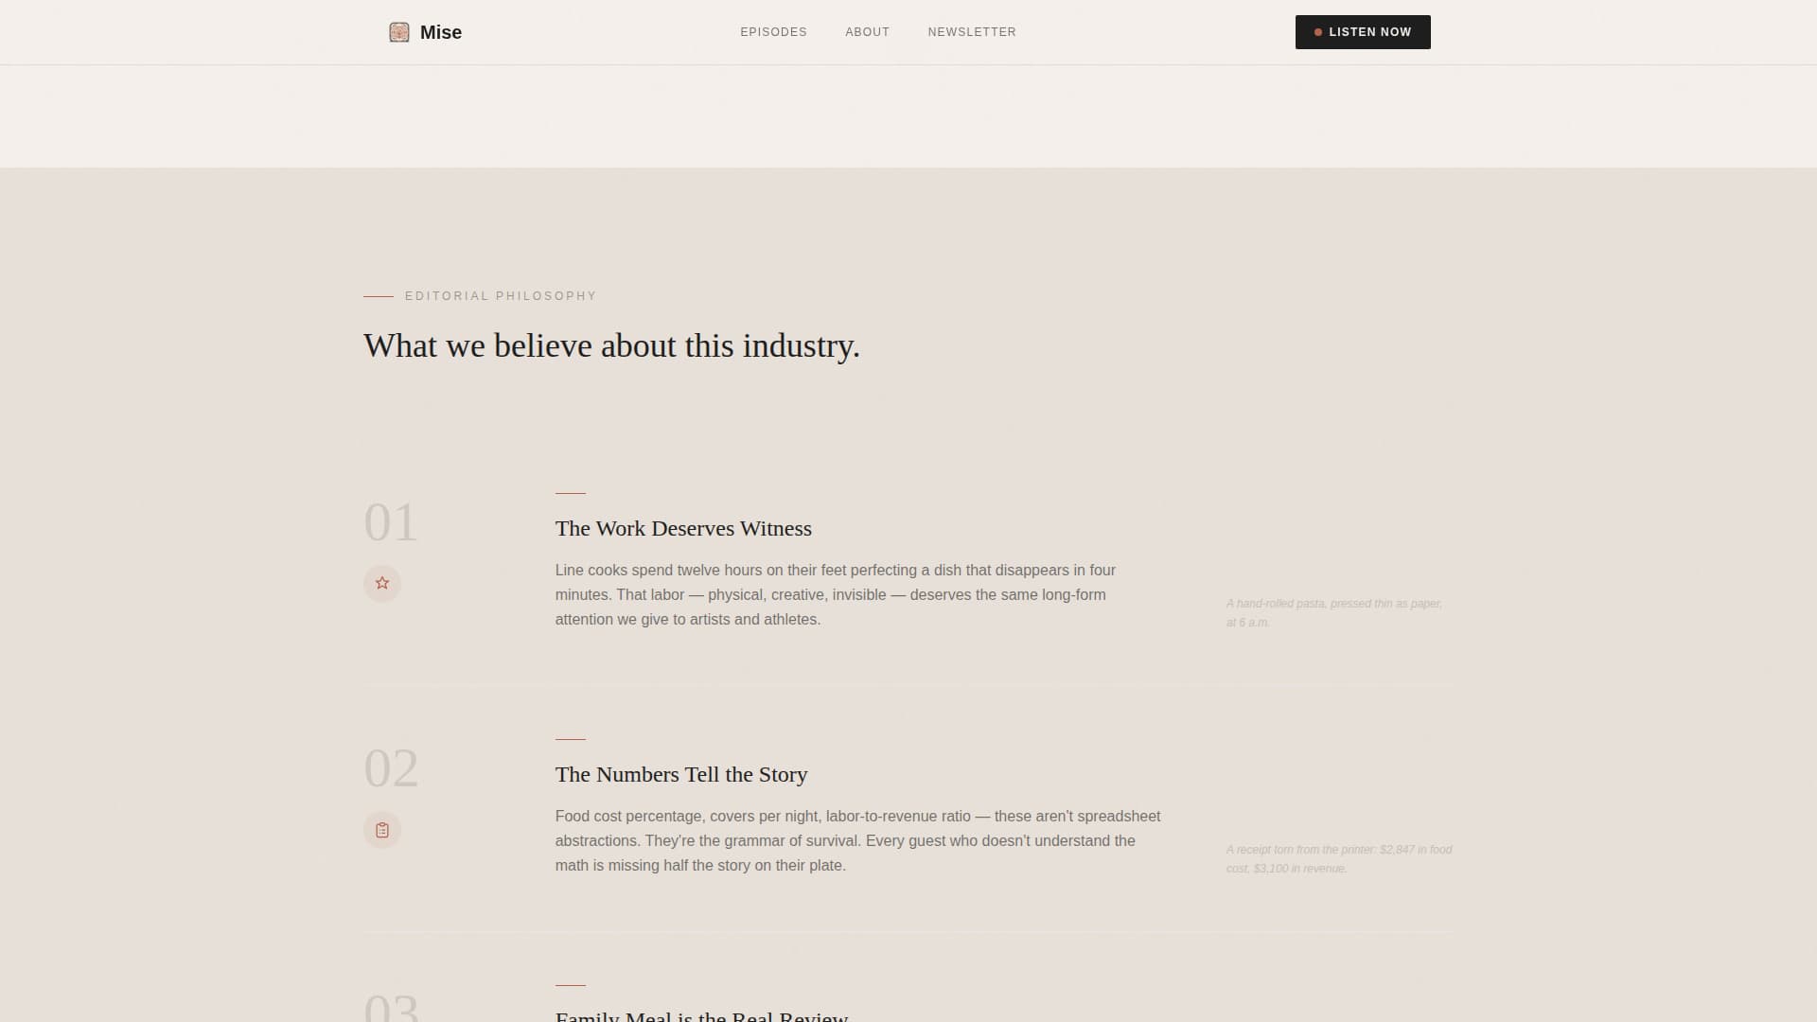Click the paragraph starting Food cost percentage
Screen dimensions: 1817x1022
coord(857,841)
